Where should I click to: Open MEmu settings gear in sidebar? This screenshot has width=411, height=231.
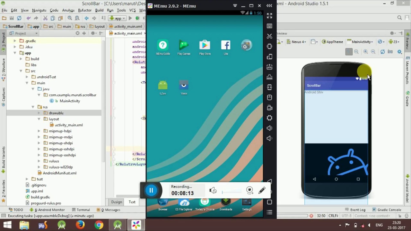[269, 118]
